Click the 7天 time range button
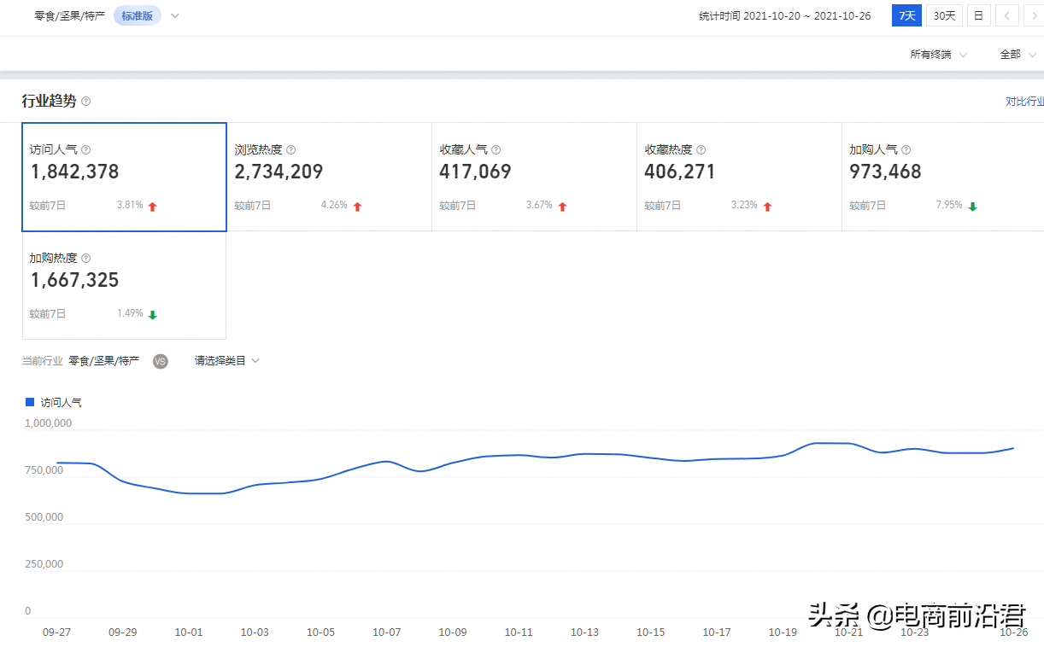Screen dimensions: 1044x647 click(906, 15)
